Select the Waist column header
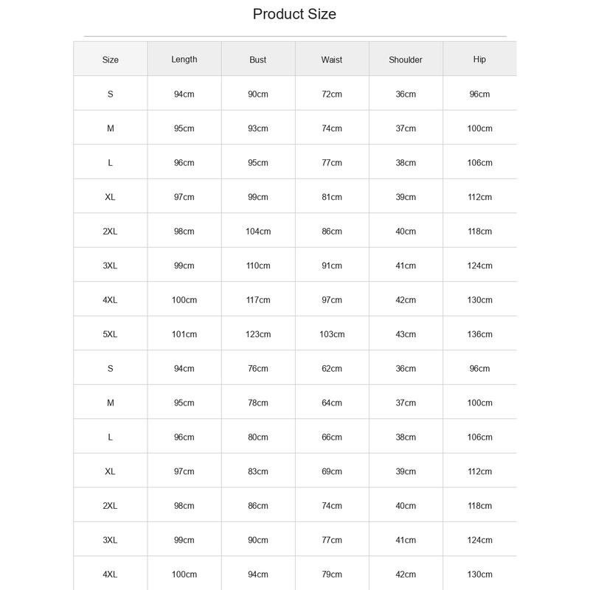 [x=331, y=60]
